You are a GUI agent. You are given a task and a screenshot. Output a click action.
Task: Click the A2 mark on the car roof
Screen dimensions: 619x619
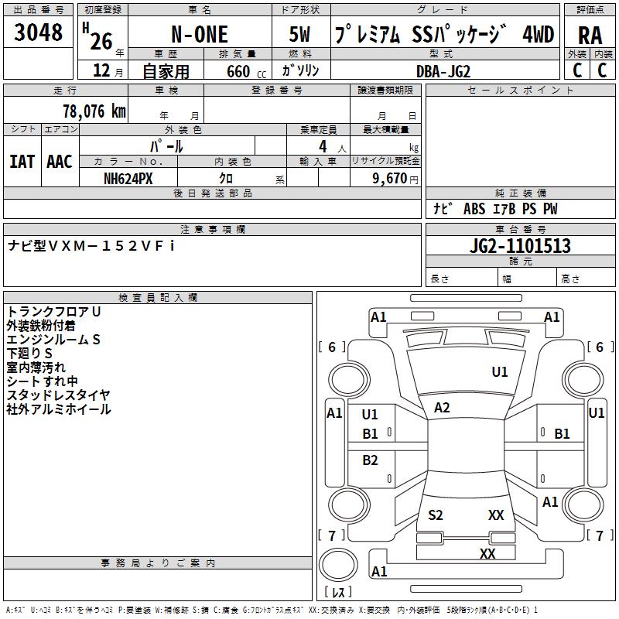pyautogui.click(x=442, y=408)
